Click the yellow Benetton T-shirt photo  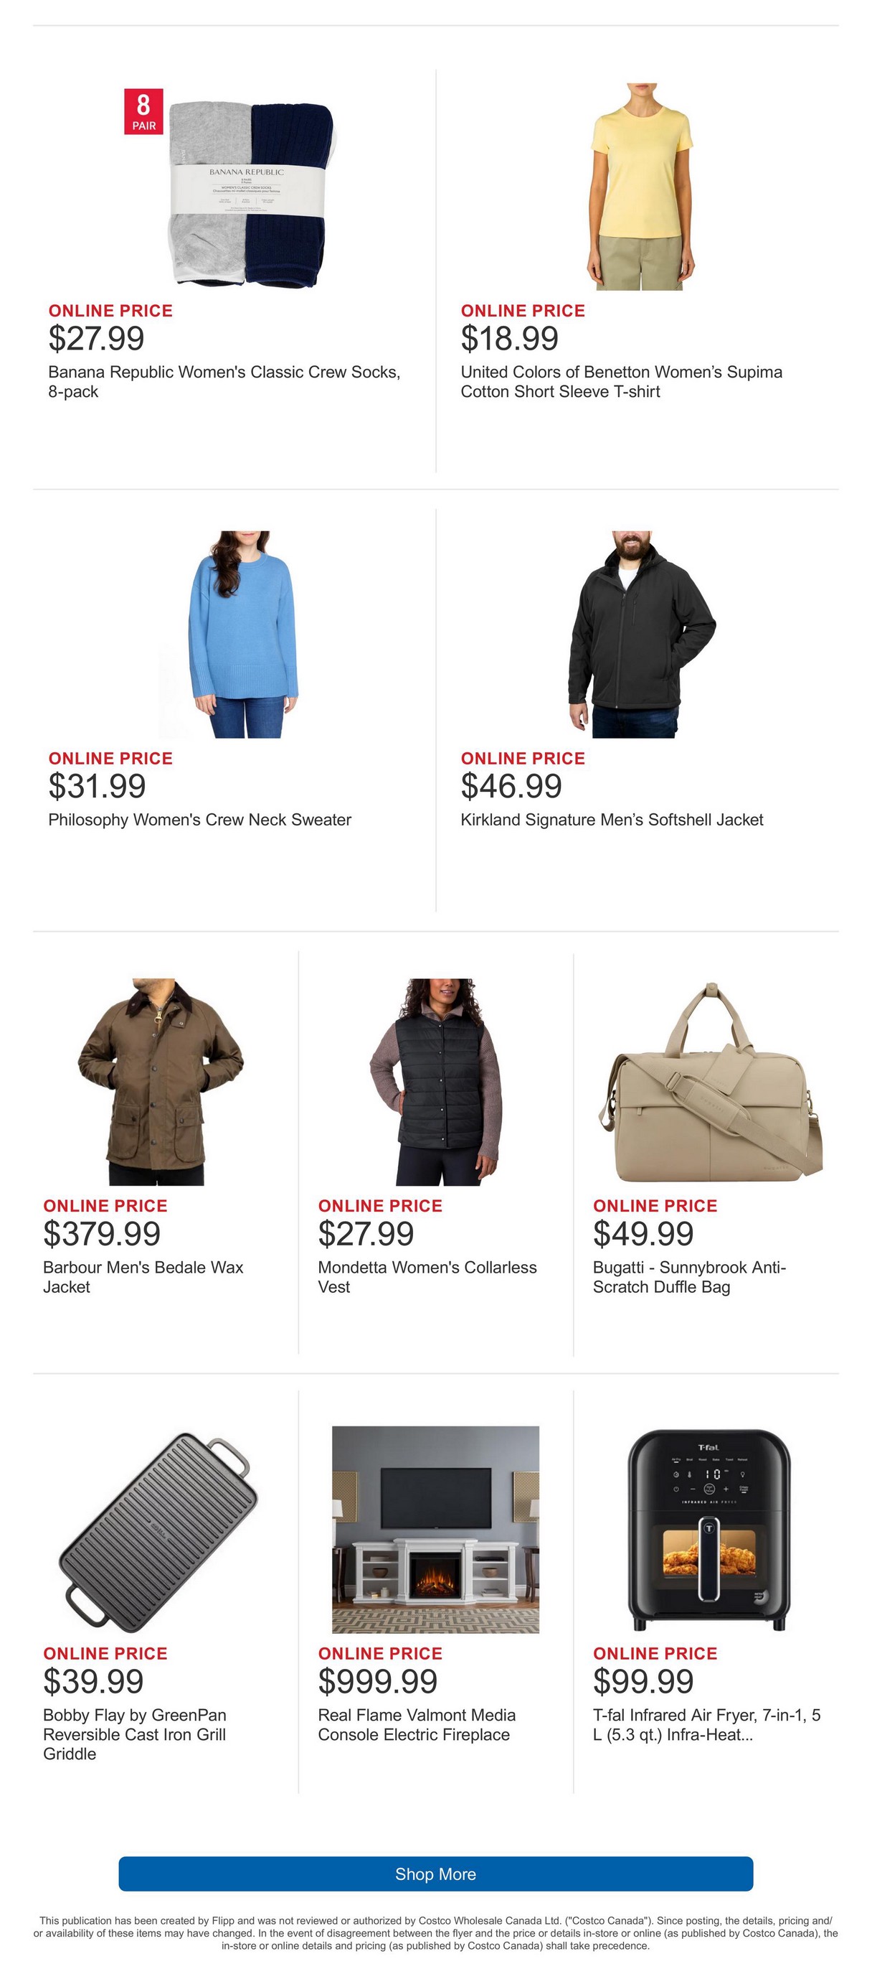(642, 186)
